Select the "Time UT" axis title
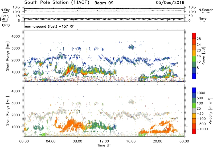 coord(104,145)
